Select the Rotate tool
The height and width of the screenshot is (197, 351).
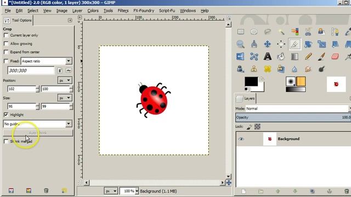pyautogui.click(x=308, y=44)
